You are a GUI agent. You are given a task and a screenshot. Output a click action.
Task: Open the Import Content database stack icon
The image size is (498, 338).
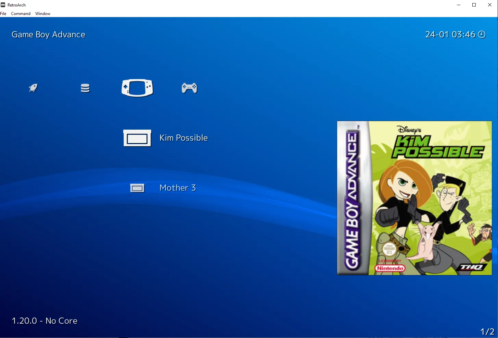85,88
